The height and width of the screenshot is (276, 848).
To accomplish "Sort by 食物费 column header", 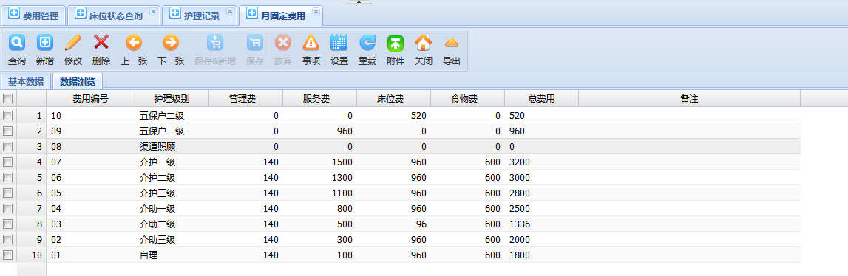I will (468, 98).
